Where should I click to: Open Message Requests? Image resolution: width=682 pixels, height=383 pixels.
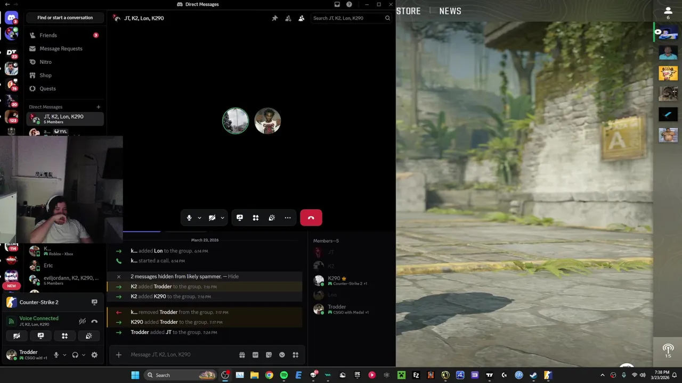coord(65,48)
